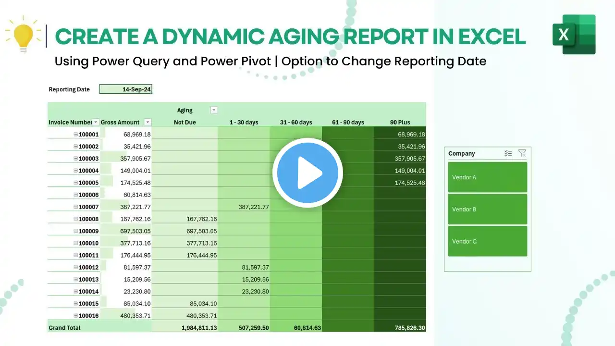Select the Not Due value 480,353.71
This screenshot has width=615, height=346.
coord(202,316)
